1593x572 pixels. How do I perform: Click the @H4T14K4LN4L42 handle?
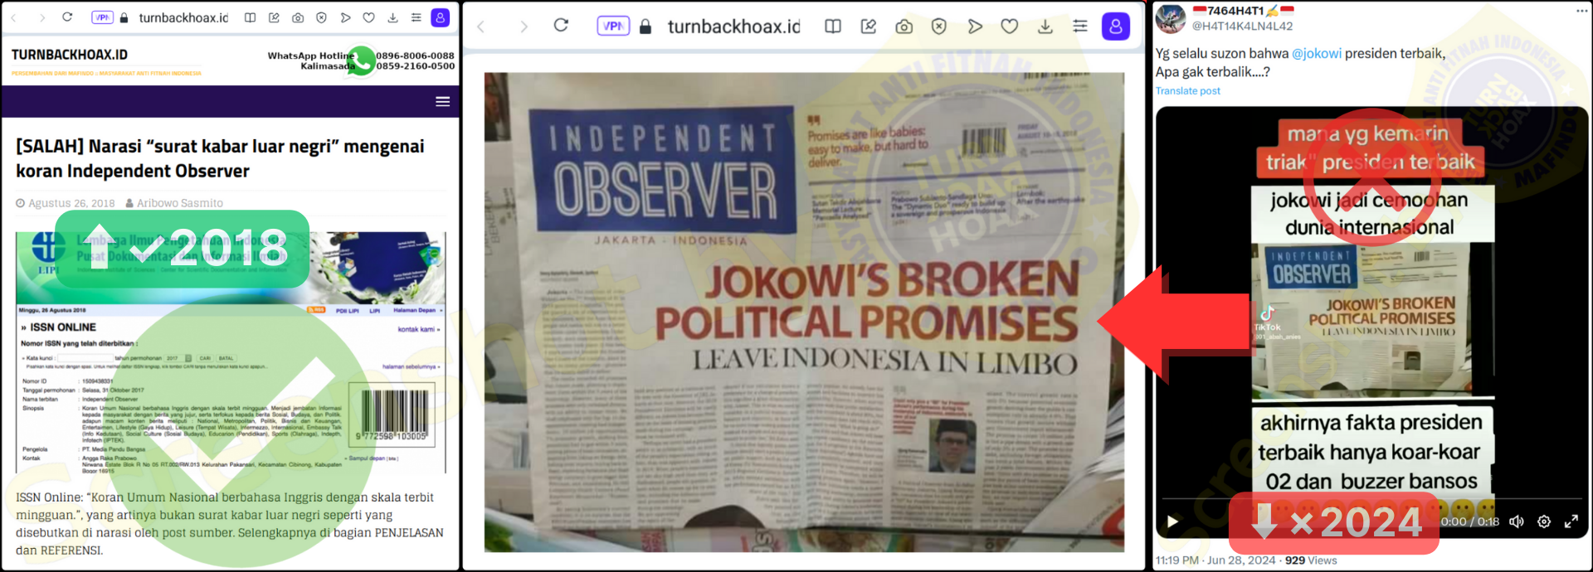click(x=1242, y=26)
